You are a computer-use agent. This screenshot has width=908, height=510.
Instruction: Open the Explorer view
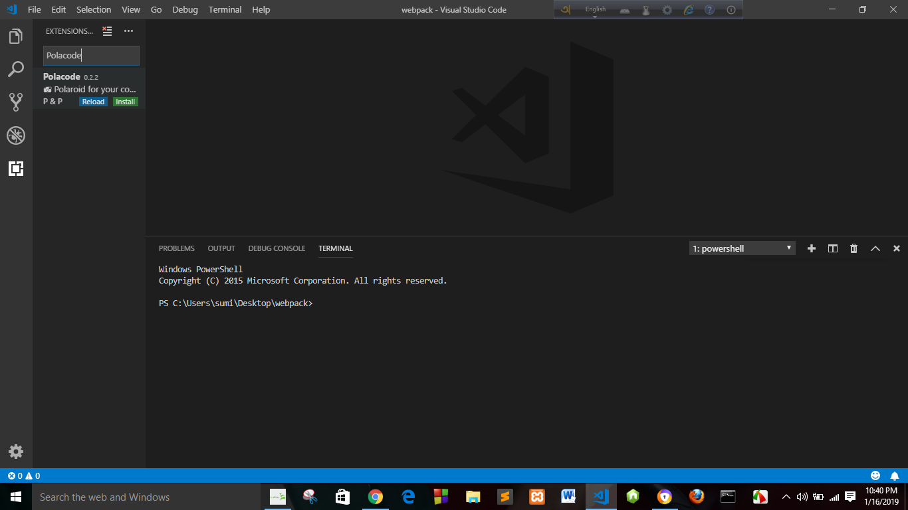pyautogui.click(x=16, y=36)
